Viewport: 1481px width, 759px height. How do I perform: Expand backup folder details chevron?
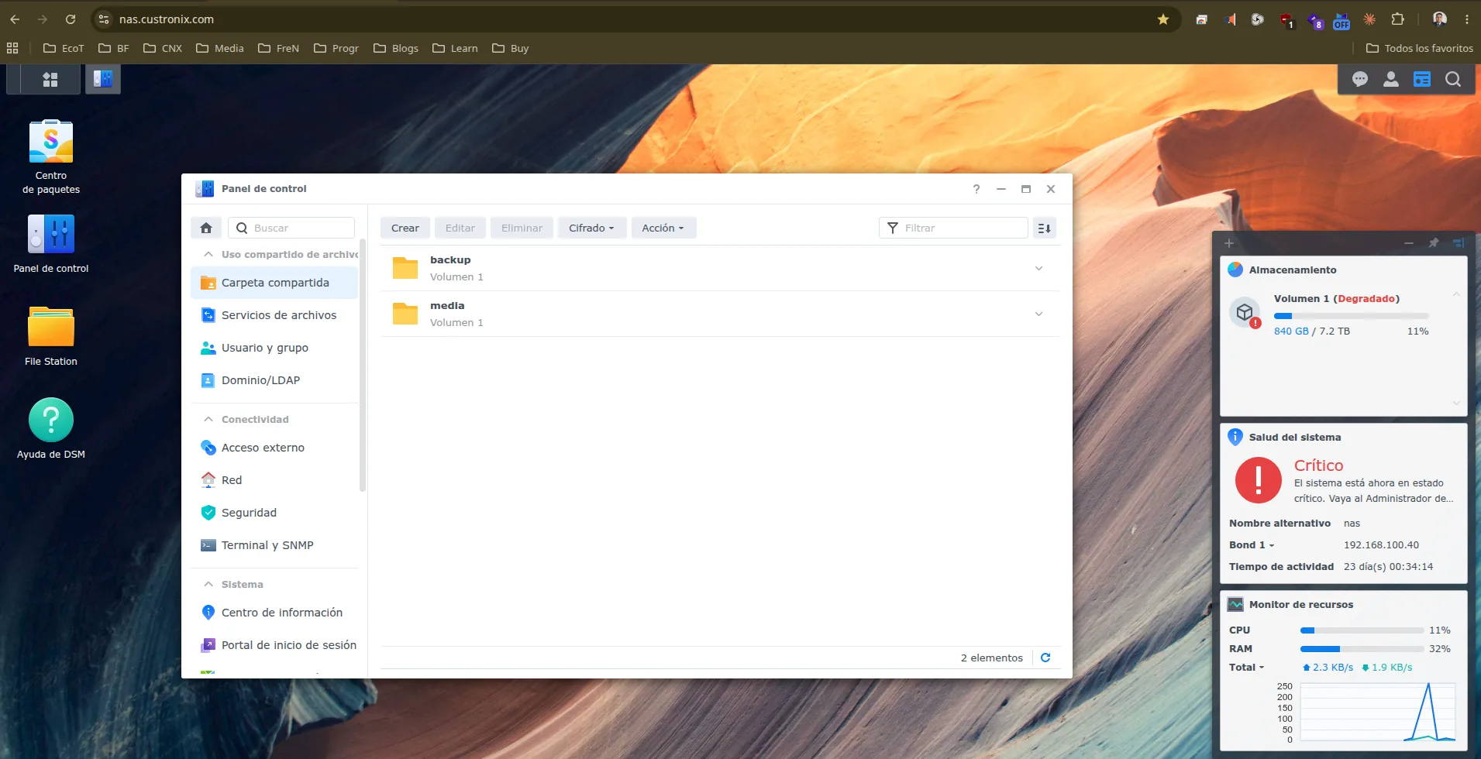[x=1039, y=269]
